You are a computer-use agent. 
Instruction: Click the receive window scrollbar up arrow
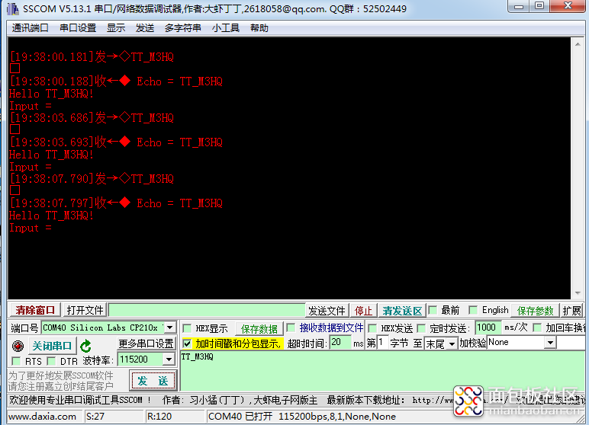tap(578, 44)
